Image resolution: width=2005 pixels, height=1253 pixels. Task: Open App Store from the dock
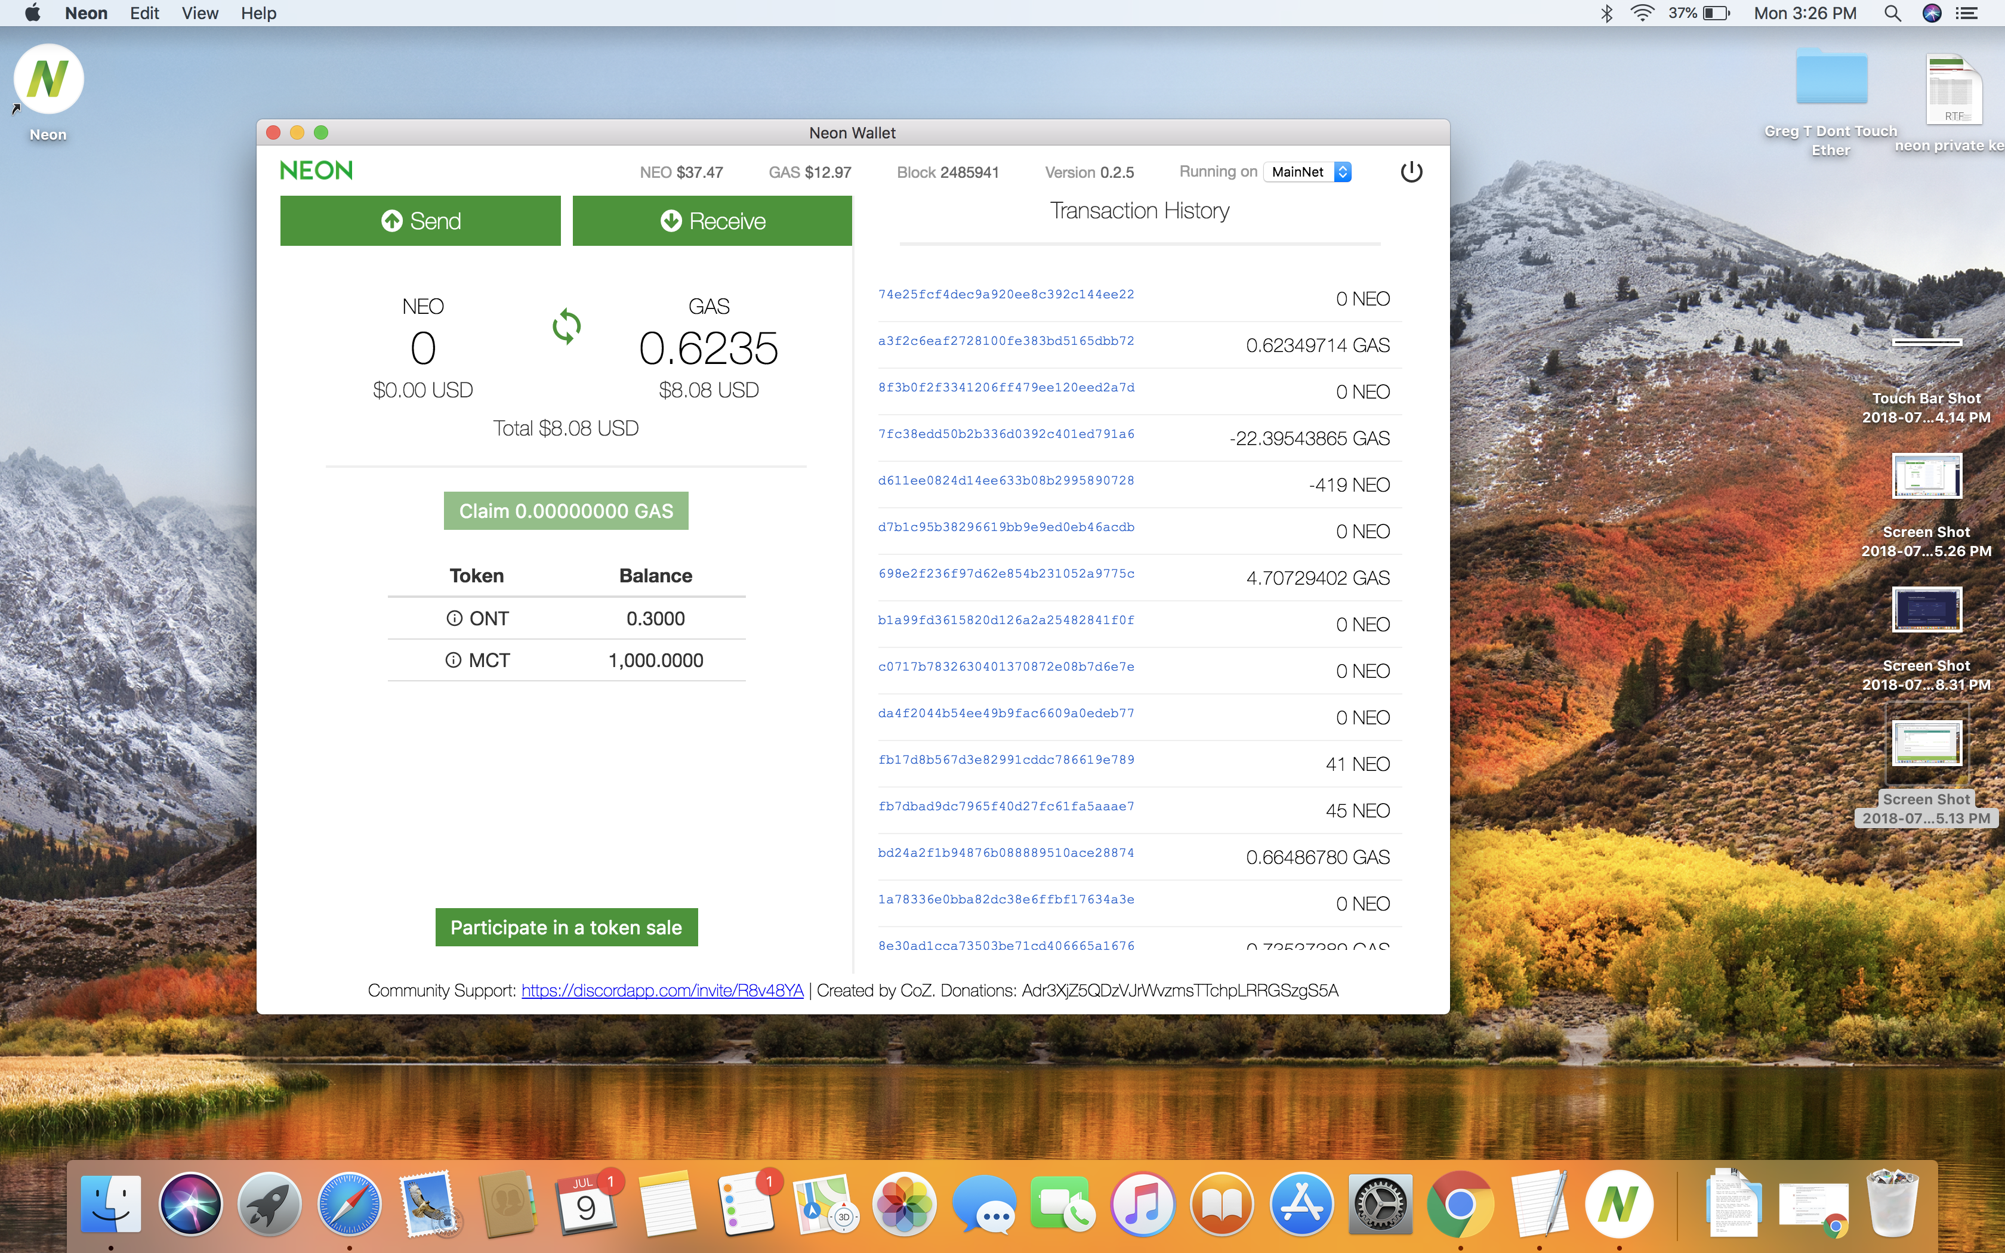1301,1204
